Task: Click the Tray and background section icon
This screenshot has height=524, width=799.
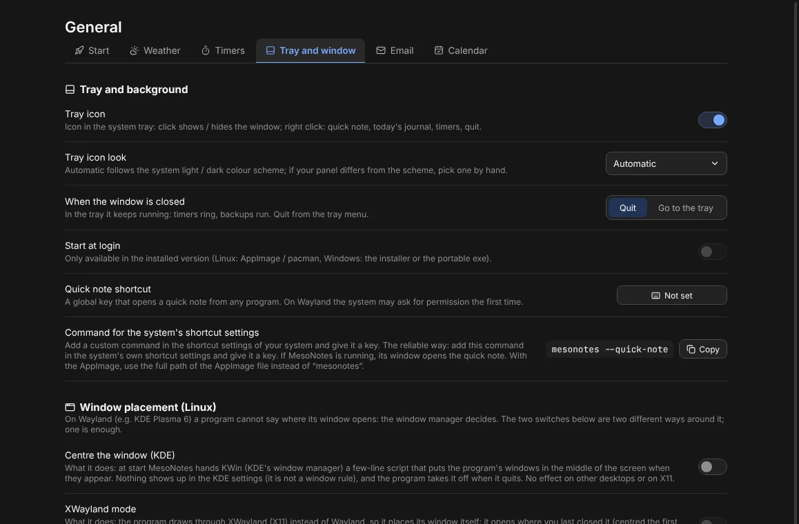Action: (70, 90)
